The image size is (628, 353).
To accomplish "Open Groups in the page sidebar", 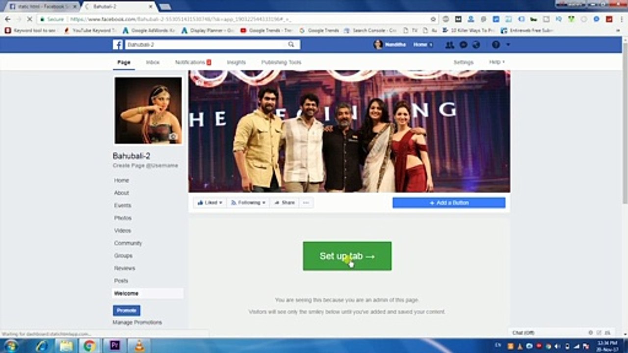I will point(123,255).
